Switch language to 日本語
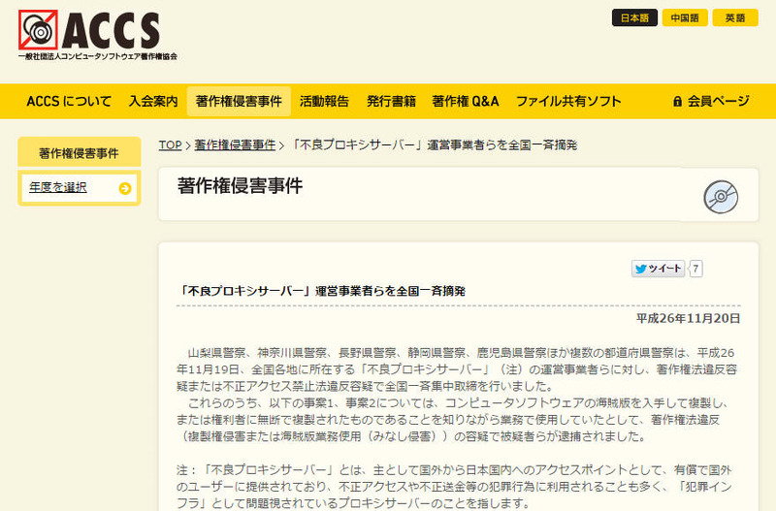 [x=634, y=17]
